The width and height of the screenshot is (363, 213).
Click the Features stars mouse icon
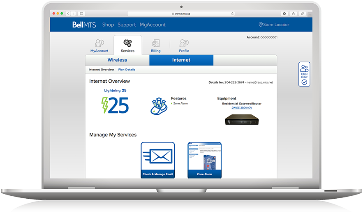tap(159, 106)
